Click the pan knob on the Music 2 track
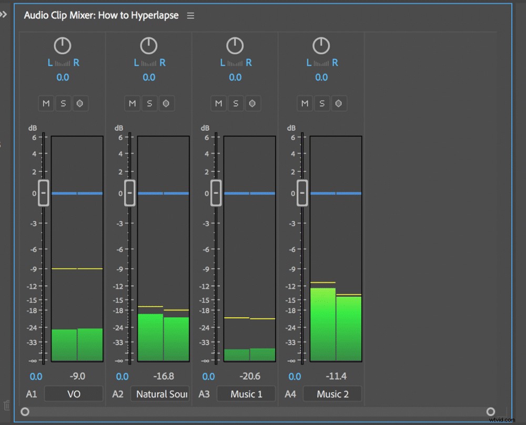This screenshot has height=425, width=526. [321, 45]
